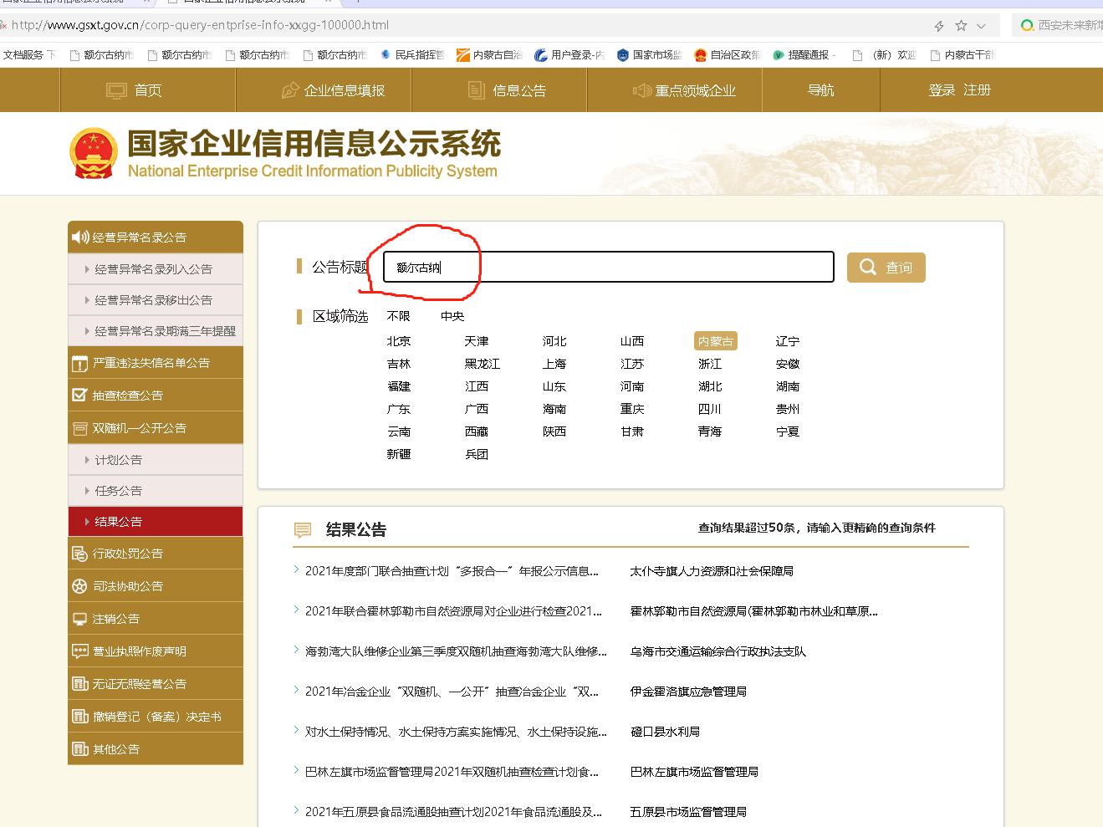Select the 不限 region filter option
The height and width of the screenshot is (827, 1103).
(x=399, y=316)
